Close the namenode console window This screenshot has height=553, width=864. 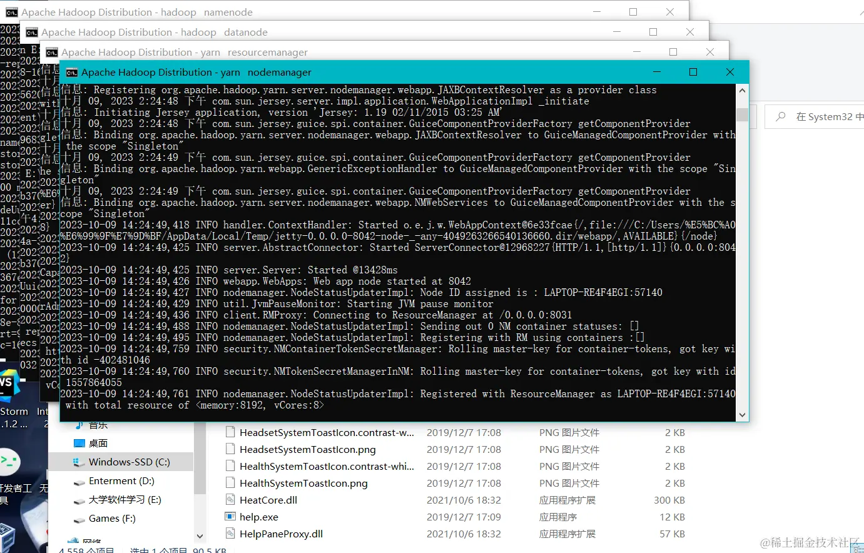[x=669, y=12]
